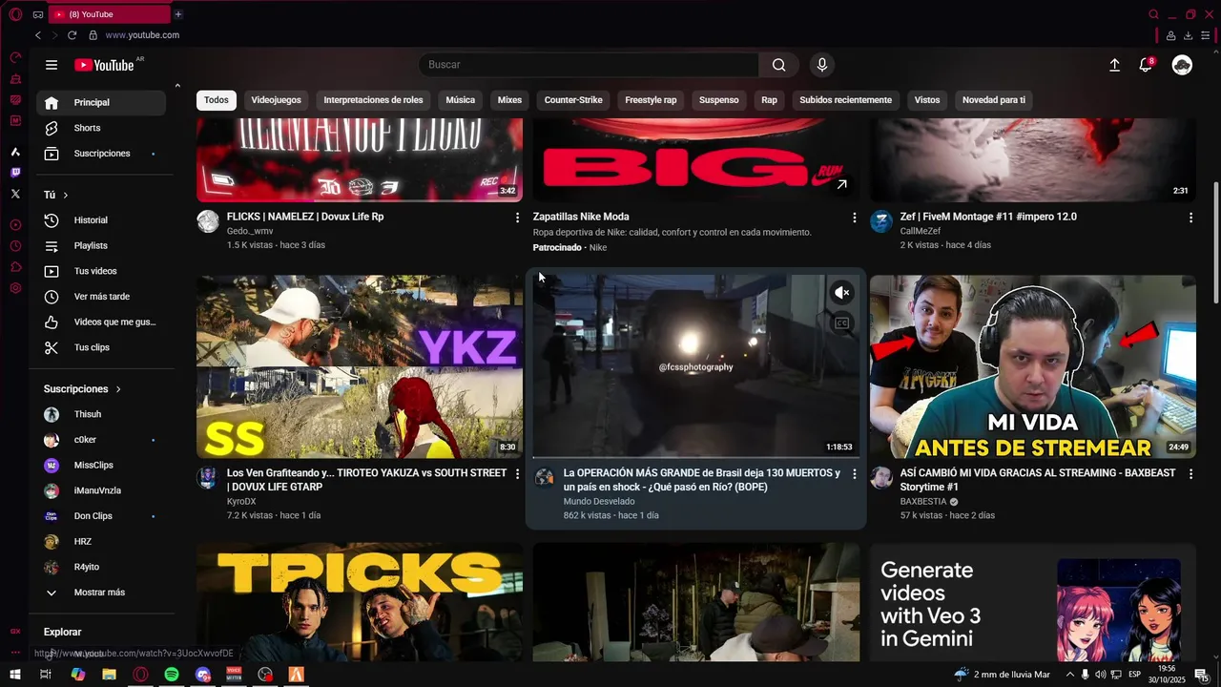Select the Todos filter chip
The width and height of the screenshot is (1221, 687).
pos(217,100)
